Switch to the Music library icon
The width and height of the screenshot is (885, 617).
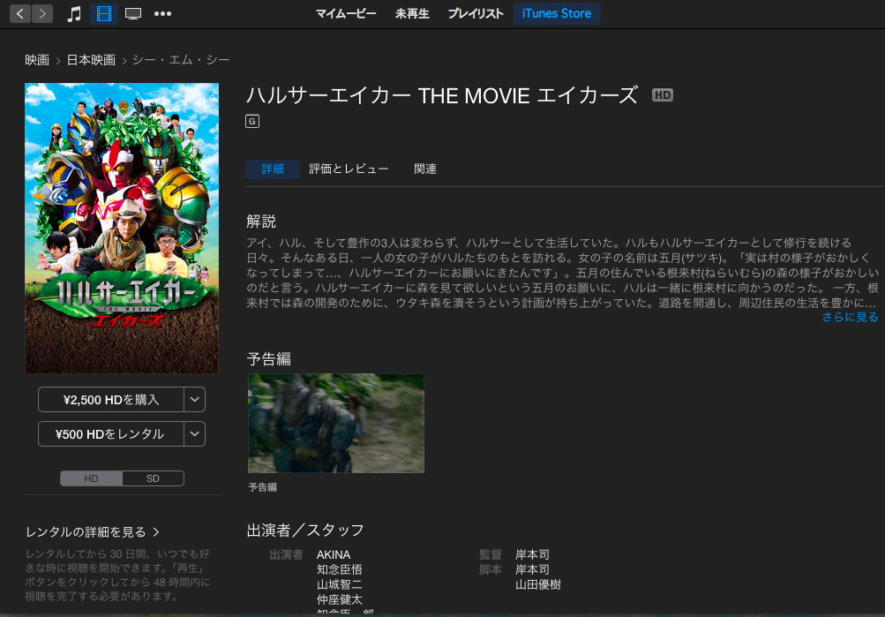coord(74,13)
